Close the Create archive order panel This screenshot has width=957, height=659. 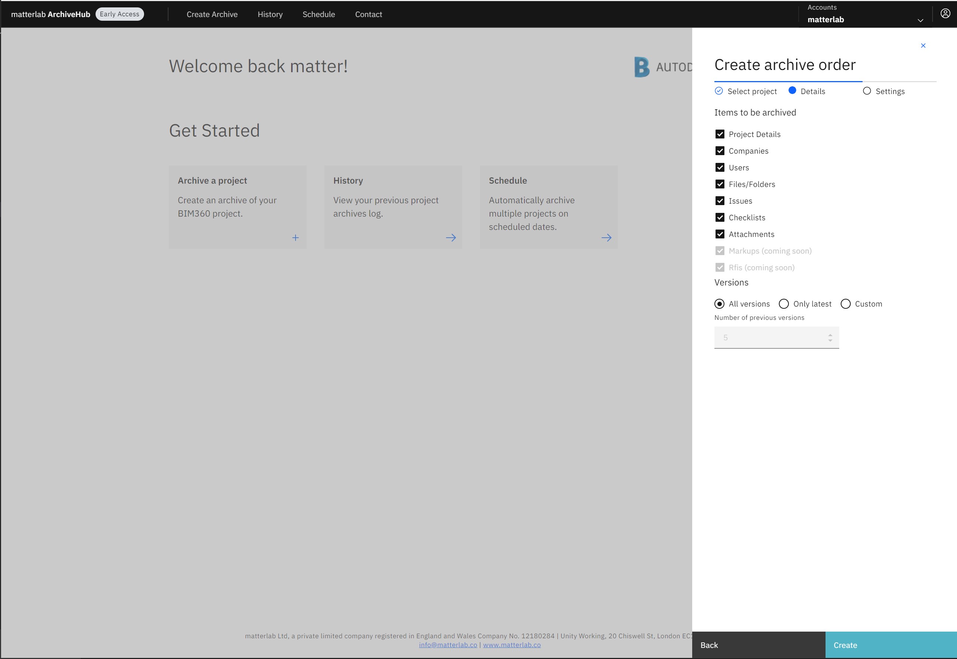pos(923,46)
